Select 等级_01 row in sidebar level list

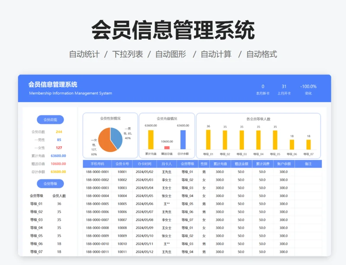coord(48,204)
